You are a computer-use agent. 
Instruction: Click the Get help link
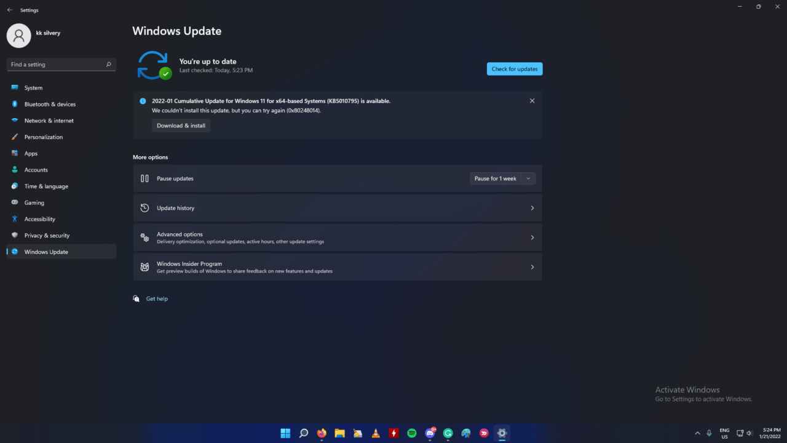(x=157, y=299)
